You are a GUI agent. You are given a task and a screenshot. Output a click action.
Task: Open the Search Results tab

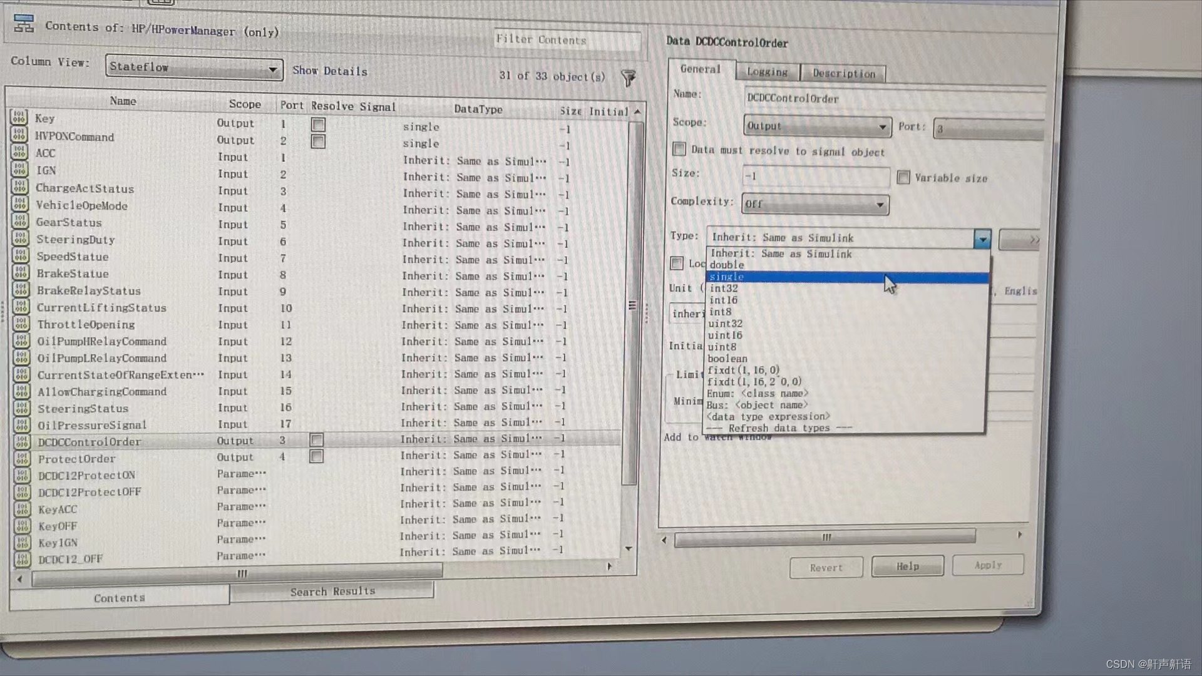click(x=332, y=591)
